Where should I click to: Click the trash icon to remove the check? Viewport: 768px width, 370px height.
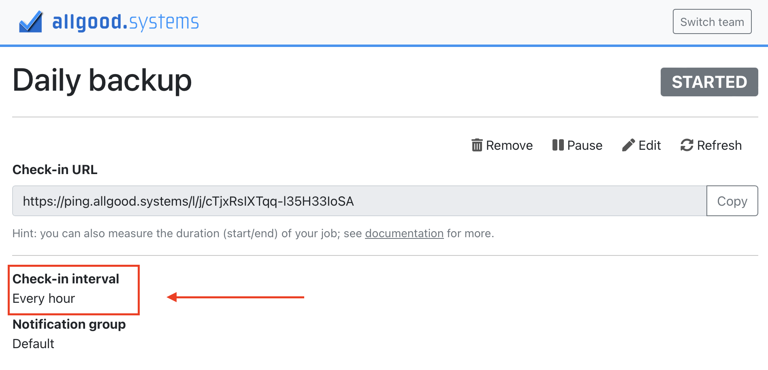(477, 145)
